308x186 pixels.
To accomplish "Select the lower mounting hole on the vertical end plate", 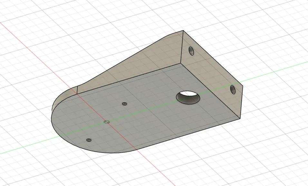I will (x=233, y=90).
